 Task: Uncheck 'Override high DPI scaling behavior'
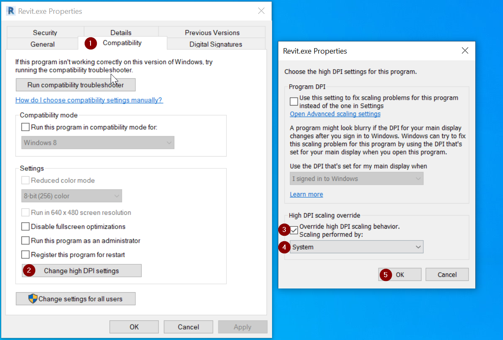pos(294,230)
